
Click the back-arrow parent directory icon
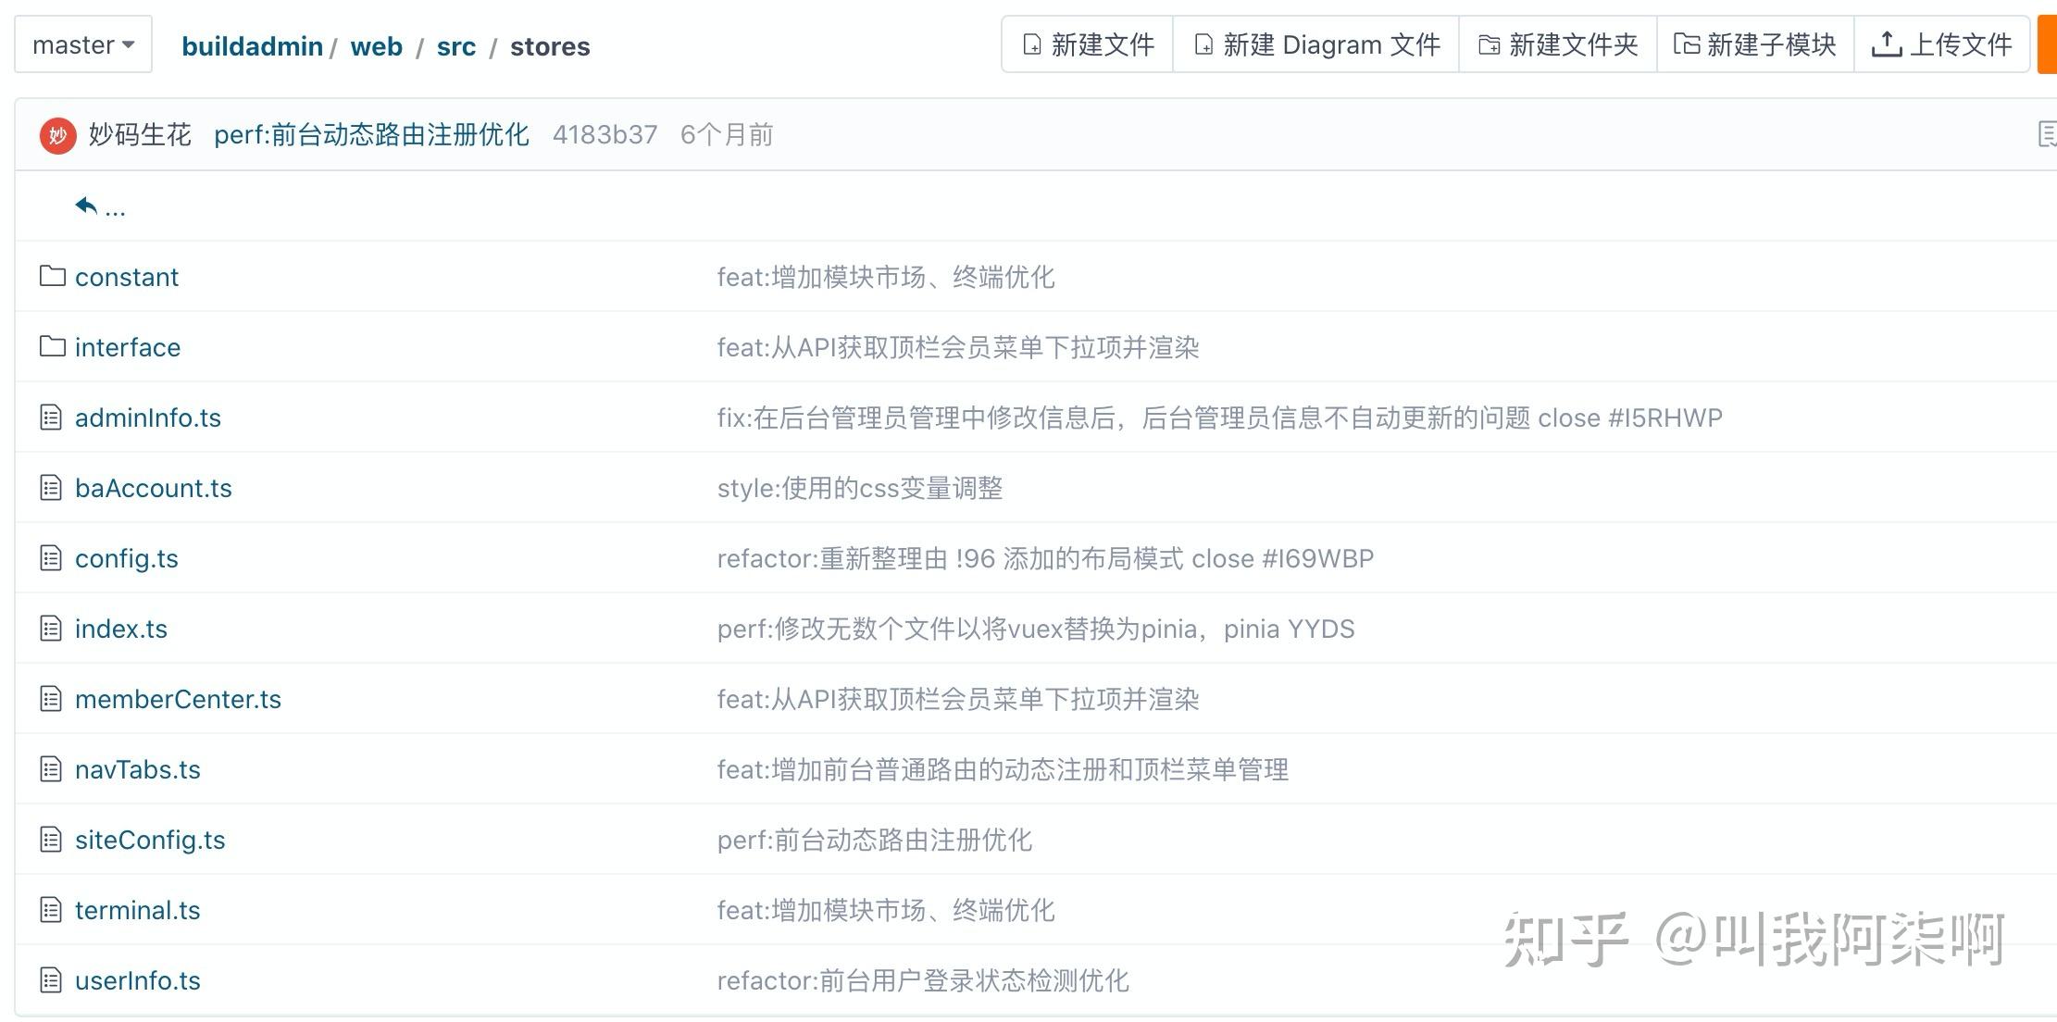coord(86,206)
